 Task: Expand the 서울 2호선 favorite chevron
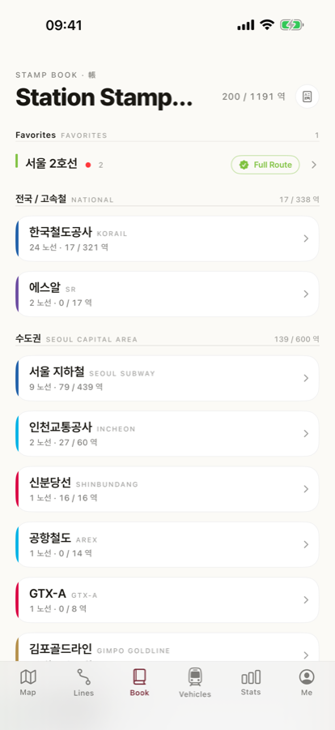pyautogui.click(x=314, y=165)
